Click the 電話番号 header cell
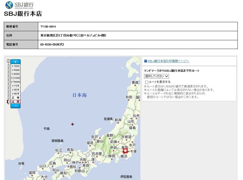The image size is (243, 180). pyautogui.click(x=21, y=44)
